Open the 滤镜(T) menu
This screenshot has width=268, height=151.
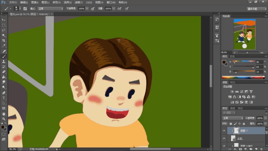click(x=78, y=2)
